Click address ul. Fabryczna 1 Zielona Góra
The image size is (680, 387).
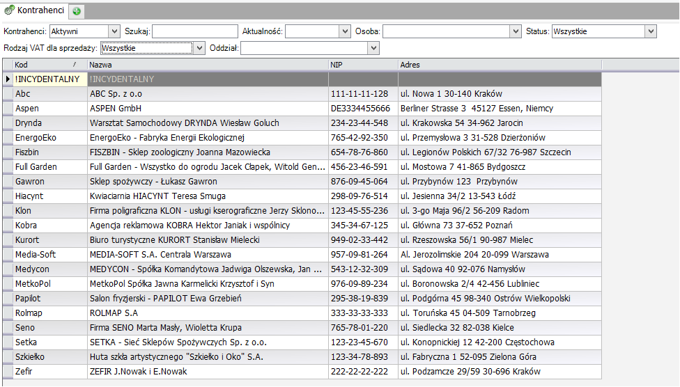click(500, 357)
